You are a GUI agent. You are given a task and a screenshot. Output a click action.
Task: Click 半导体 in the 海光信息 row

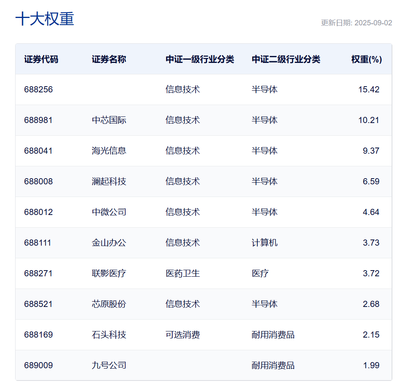pos(264,151)
